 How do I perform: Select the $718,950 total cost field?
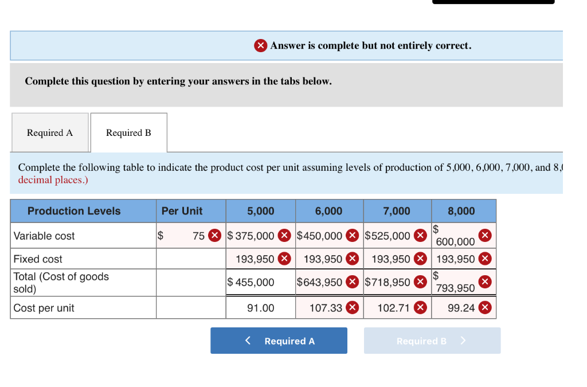(x=397, y=282)
